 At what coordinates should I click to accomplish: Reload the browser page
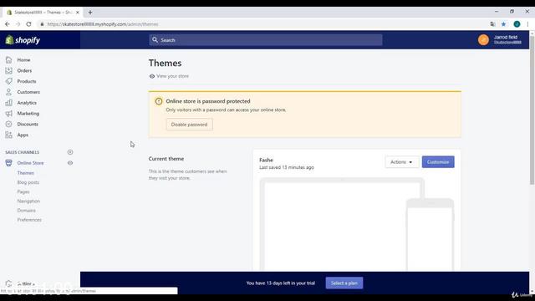coord(28,24)
